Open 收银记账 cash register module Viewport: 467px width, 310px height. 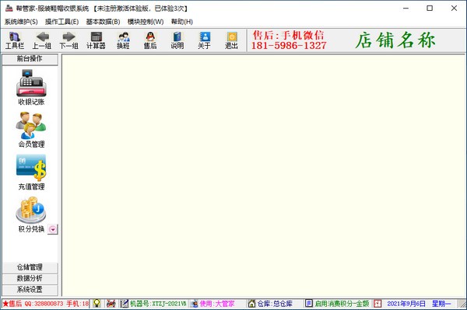point(31,87)
